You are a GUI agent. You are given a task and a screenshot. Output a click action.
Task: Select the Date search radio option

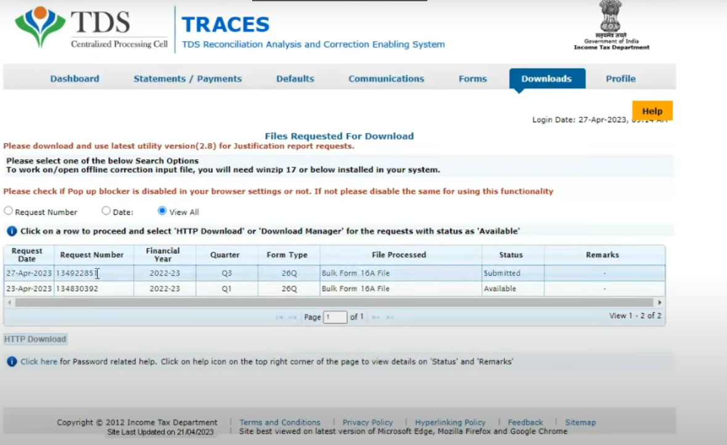(106, 211)
